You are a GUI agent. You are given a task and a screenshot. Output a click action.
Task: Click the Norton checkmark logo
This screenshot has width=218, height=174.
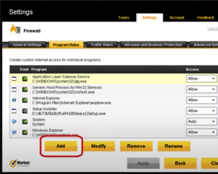(13, 163)
